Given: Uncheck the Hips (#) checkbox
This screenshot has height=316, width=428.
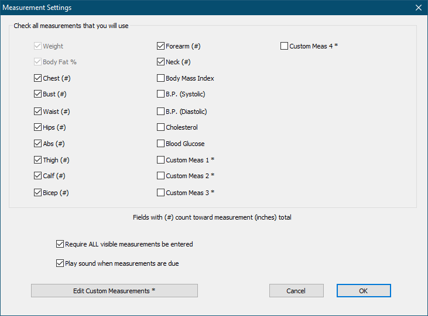Looking at the screenshot, I should [38, 127].
